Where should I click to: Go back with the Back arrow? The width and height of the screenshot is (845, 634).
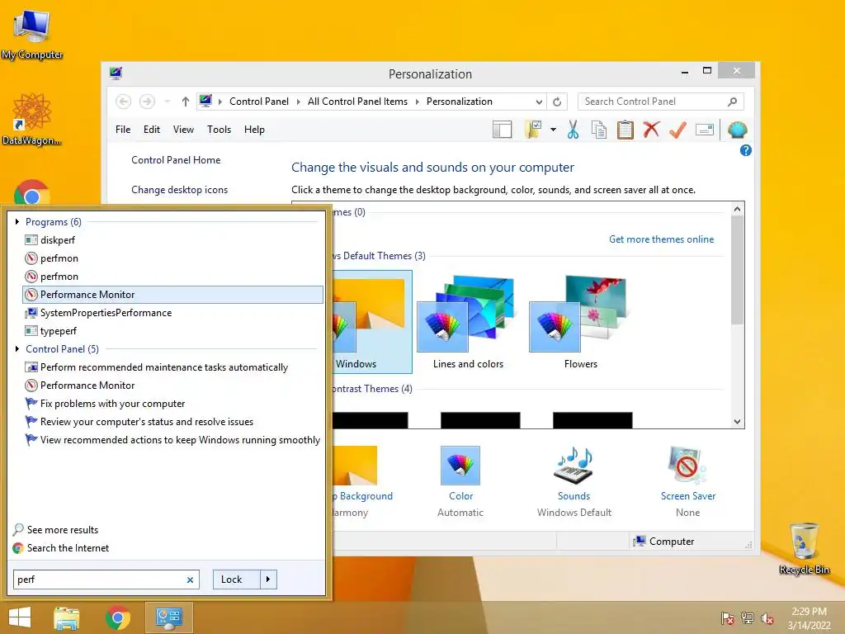(124, 102)
